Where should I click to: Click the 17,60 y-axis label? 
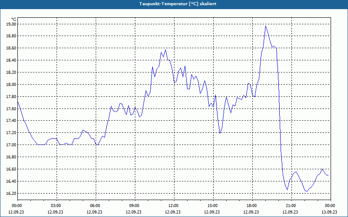12,109
